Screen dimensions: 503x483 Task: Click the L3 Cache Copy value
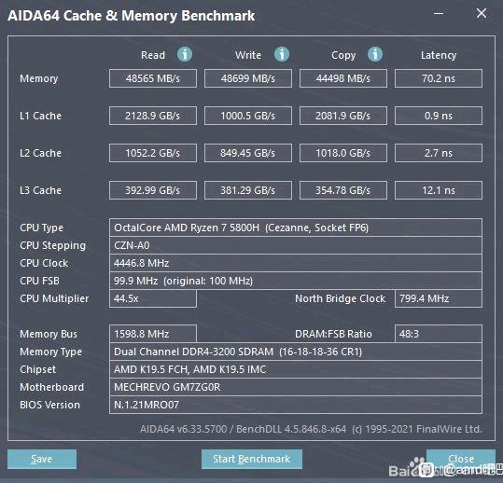[x=343, y=190]
